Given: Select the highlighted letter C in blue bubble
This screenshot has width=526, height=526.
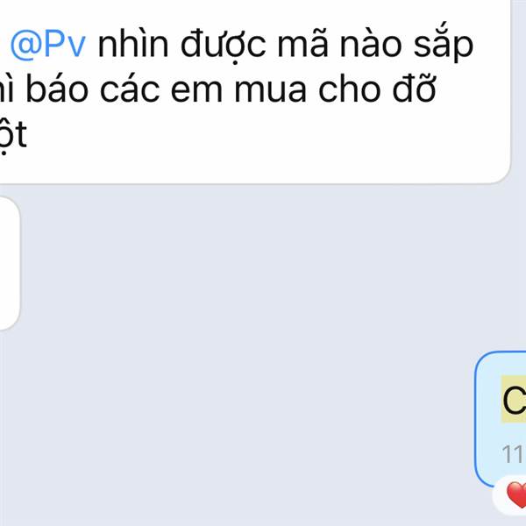Looking at the screenshot, I should point(514,400).
